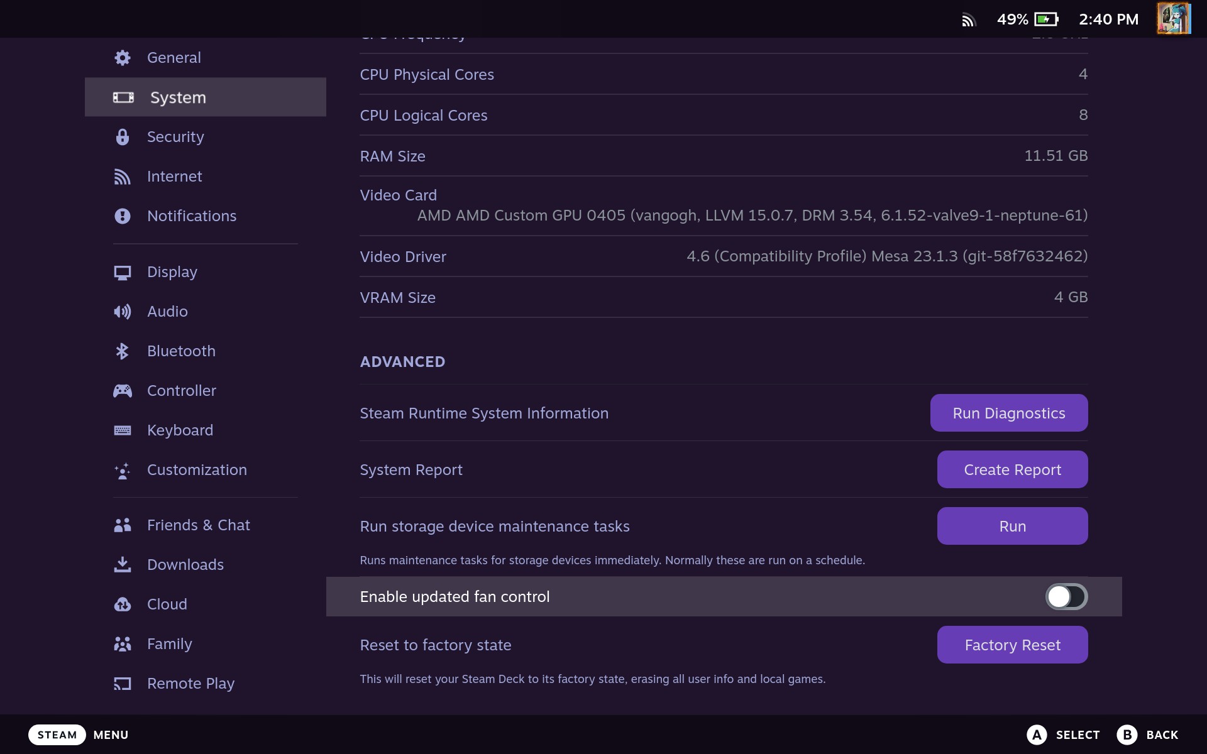Screen dimensions: 1207x754
Task: Go to Remote Play settings
Action: pos(206,684)
